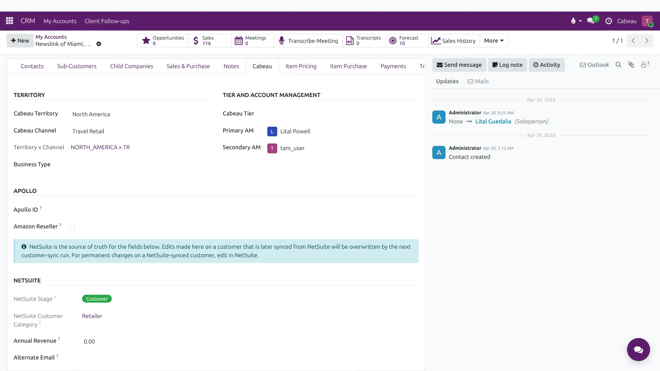
Task: Click the Log note button
Action: click(x=507, y=65)
